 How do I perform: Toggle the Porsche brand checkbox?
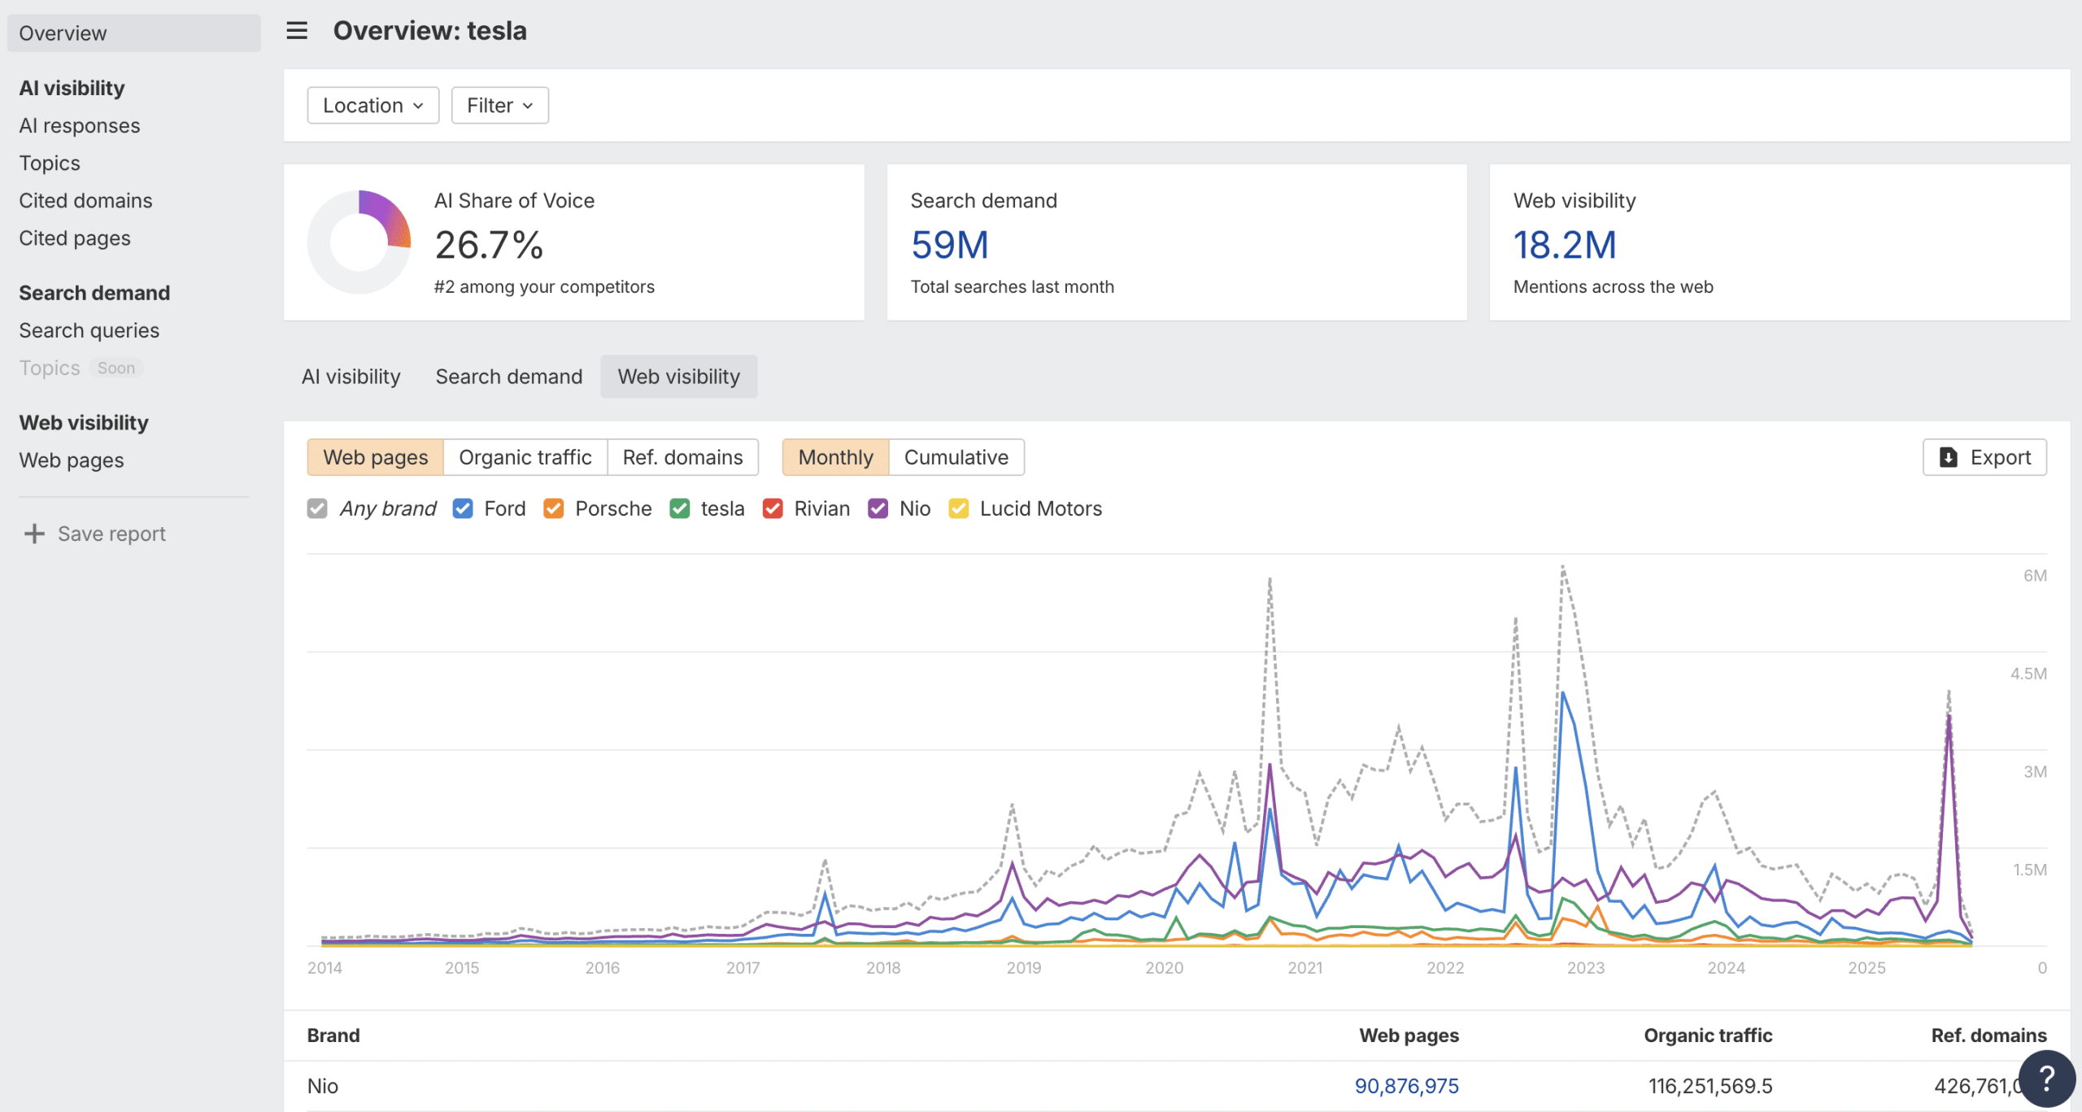point(554,508)
